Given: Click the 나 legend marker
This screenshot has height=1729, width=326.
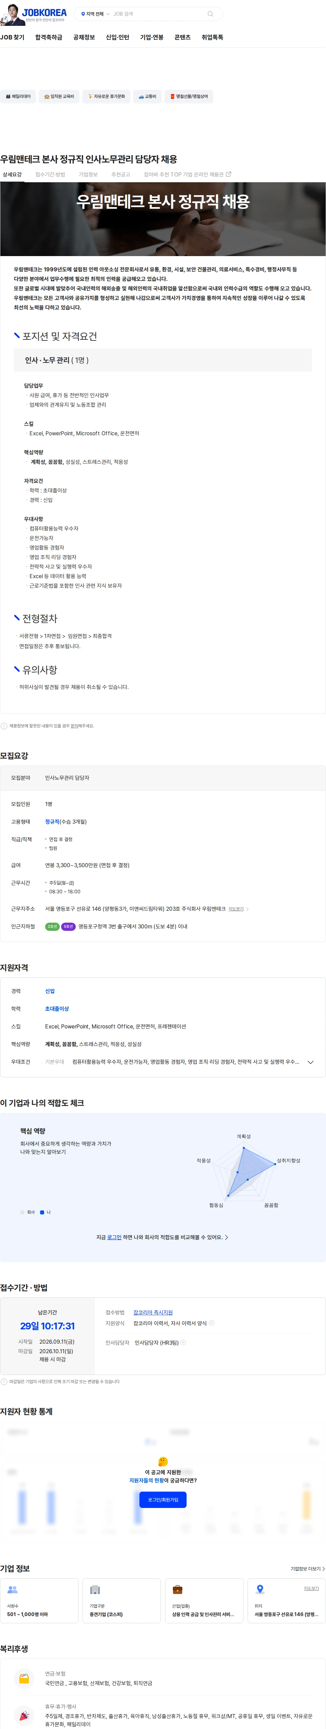Looking at the screenshot, I should (x=42, y=1212).
